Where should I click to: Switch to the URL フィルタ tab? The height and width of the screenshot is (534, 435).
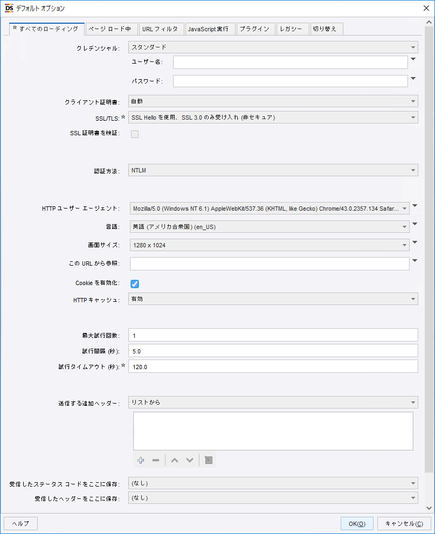(161, 29)
